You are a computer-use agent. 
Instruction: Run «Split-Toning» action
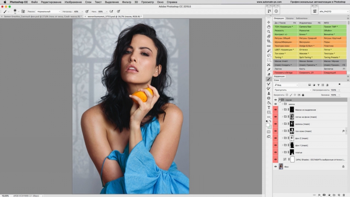(310, 57)
